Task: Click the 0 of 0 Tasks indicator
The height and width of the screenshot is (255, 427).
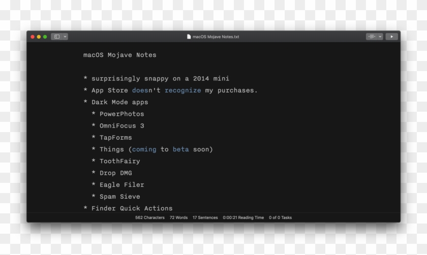Action: pyautogui.click(x=281, y=217)
